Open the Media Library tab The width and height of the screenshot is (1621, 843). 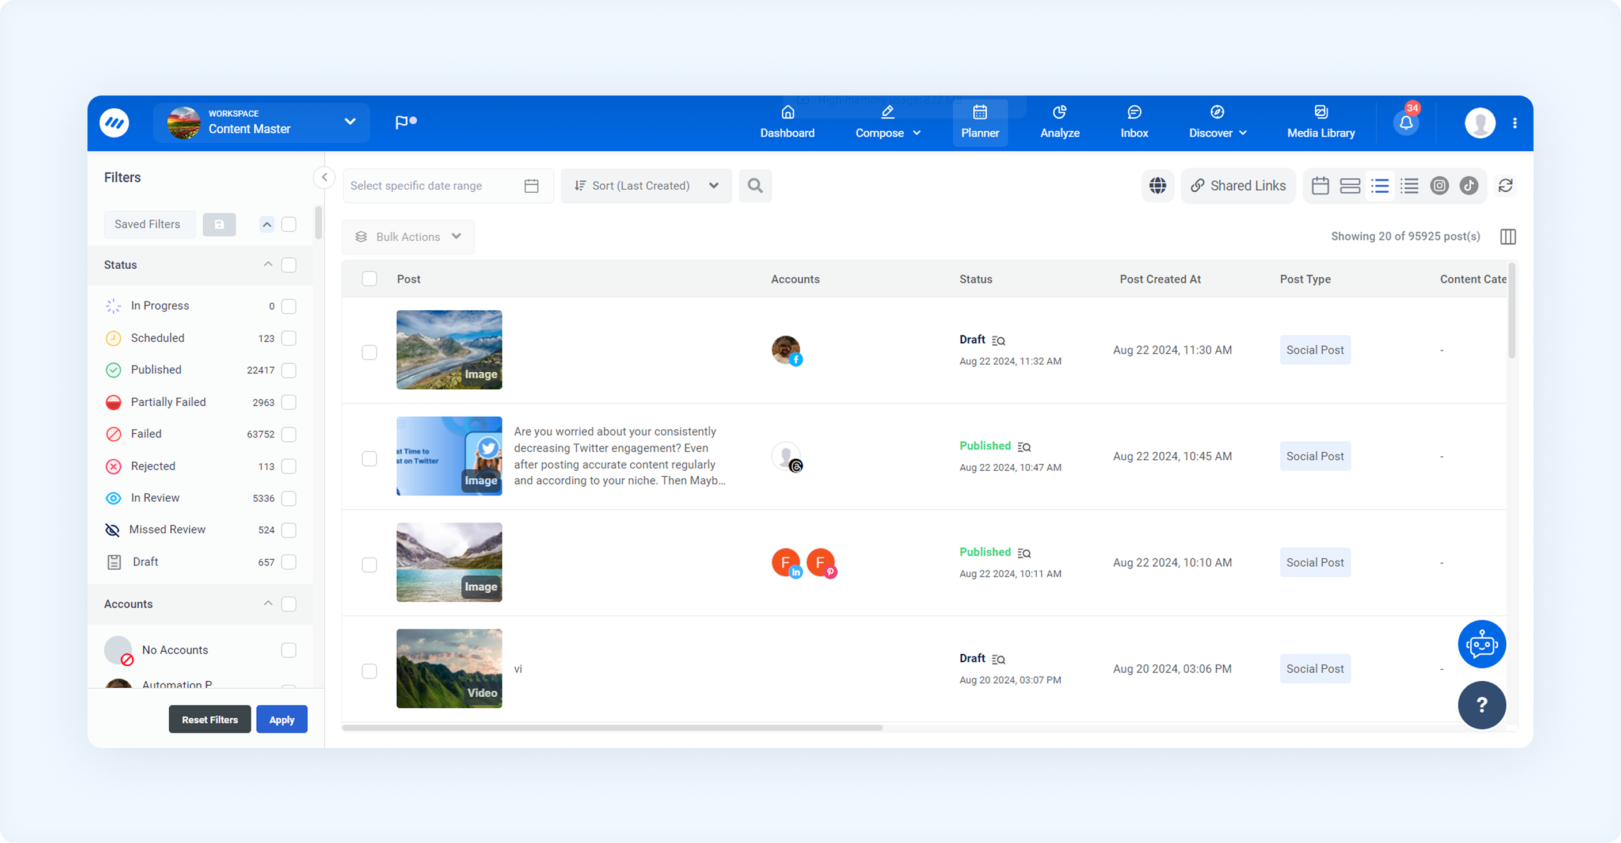[x=1320, y=123]
